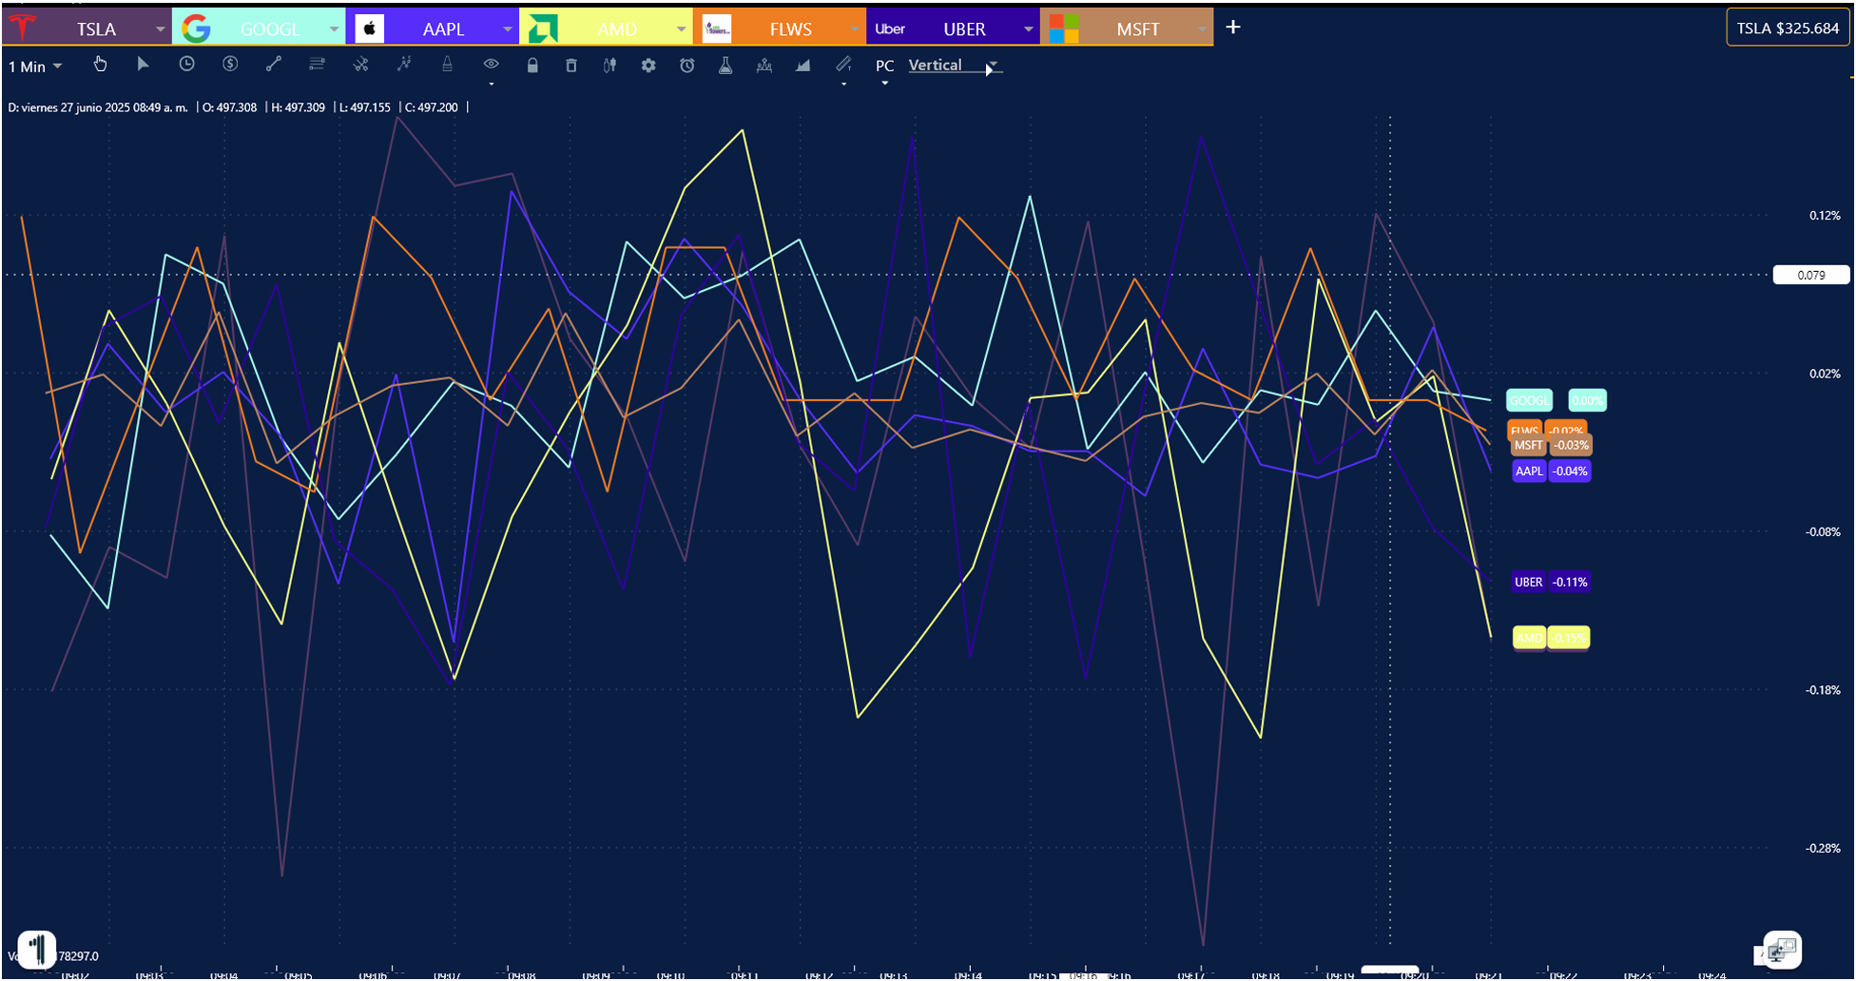Open chart settings gear icon
The image size is (1856, 981).
[648, 66]
